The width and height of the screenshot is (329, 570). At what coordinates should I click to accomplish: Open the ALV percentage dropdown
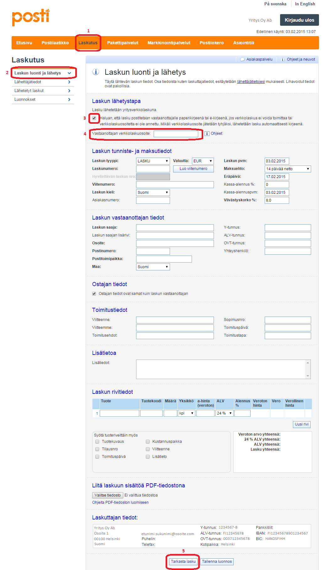225,413
